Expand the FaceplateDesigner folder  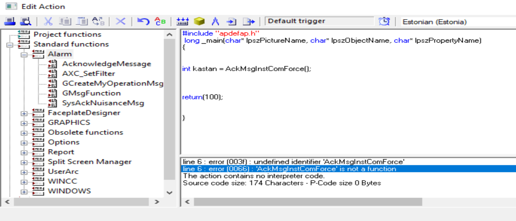click(24, 114)
